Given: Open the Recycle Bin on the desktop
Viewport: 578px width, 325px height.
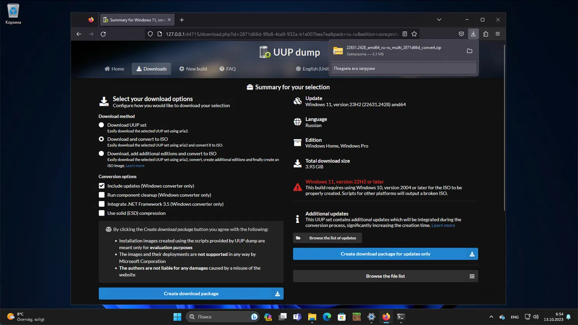Looking at the screenshot, I should coord(13,14).
